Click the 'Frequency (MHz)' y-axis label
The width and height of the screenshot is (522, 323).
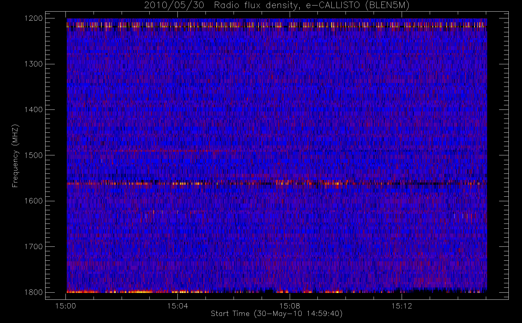[15, 156]
